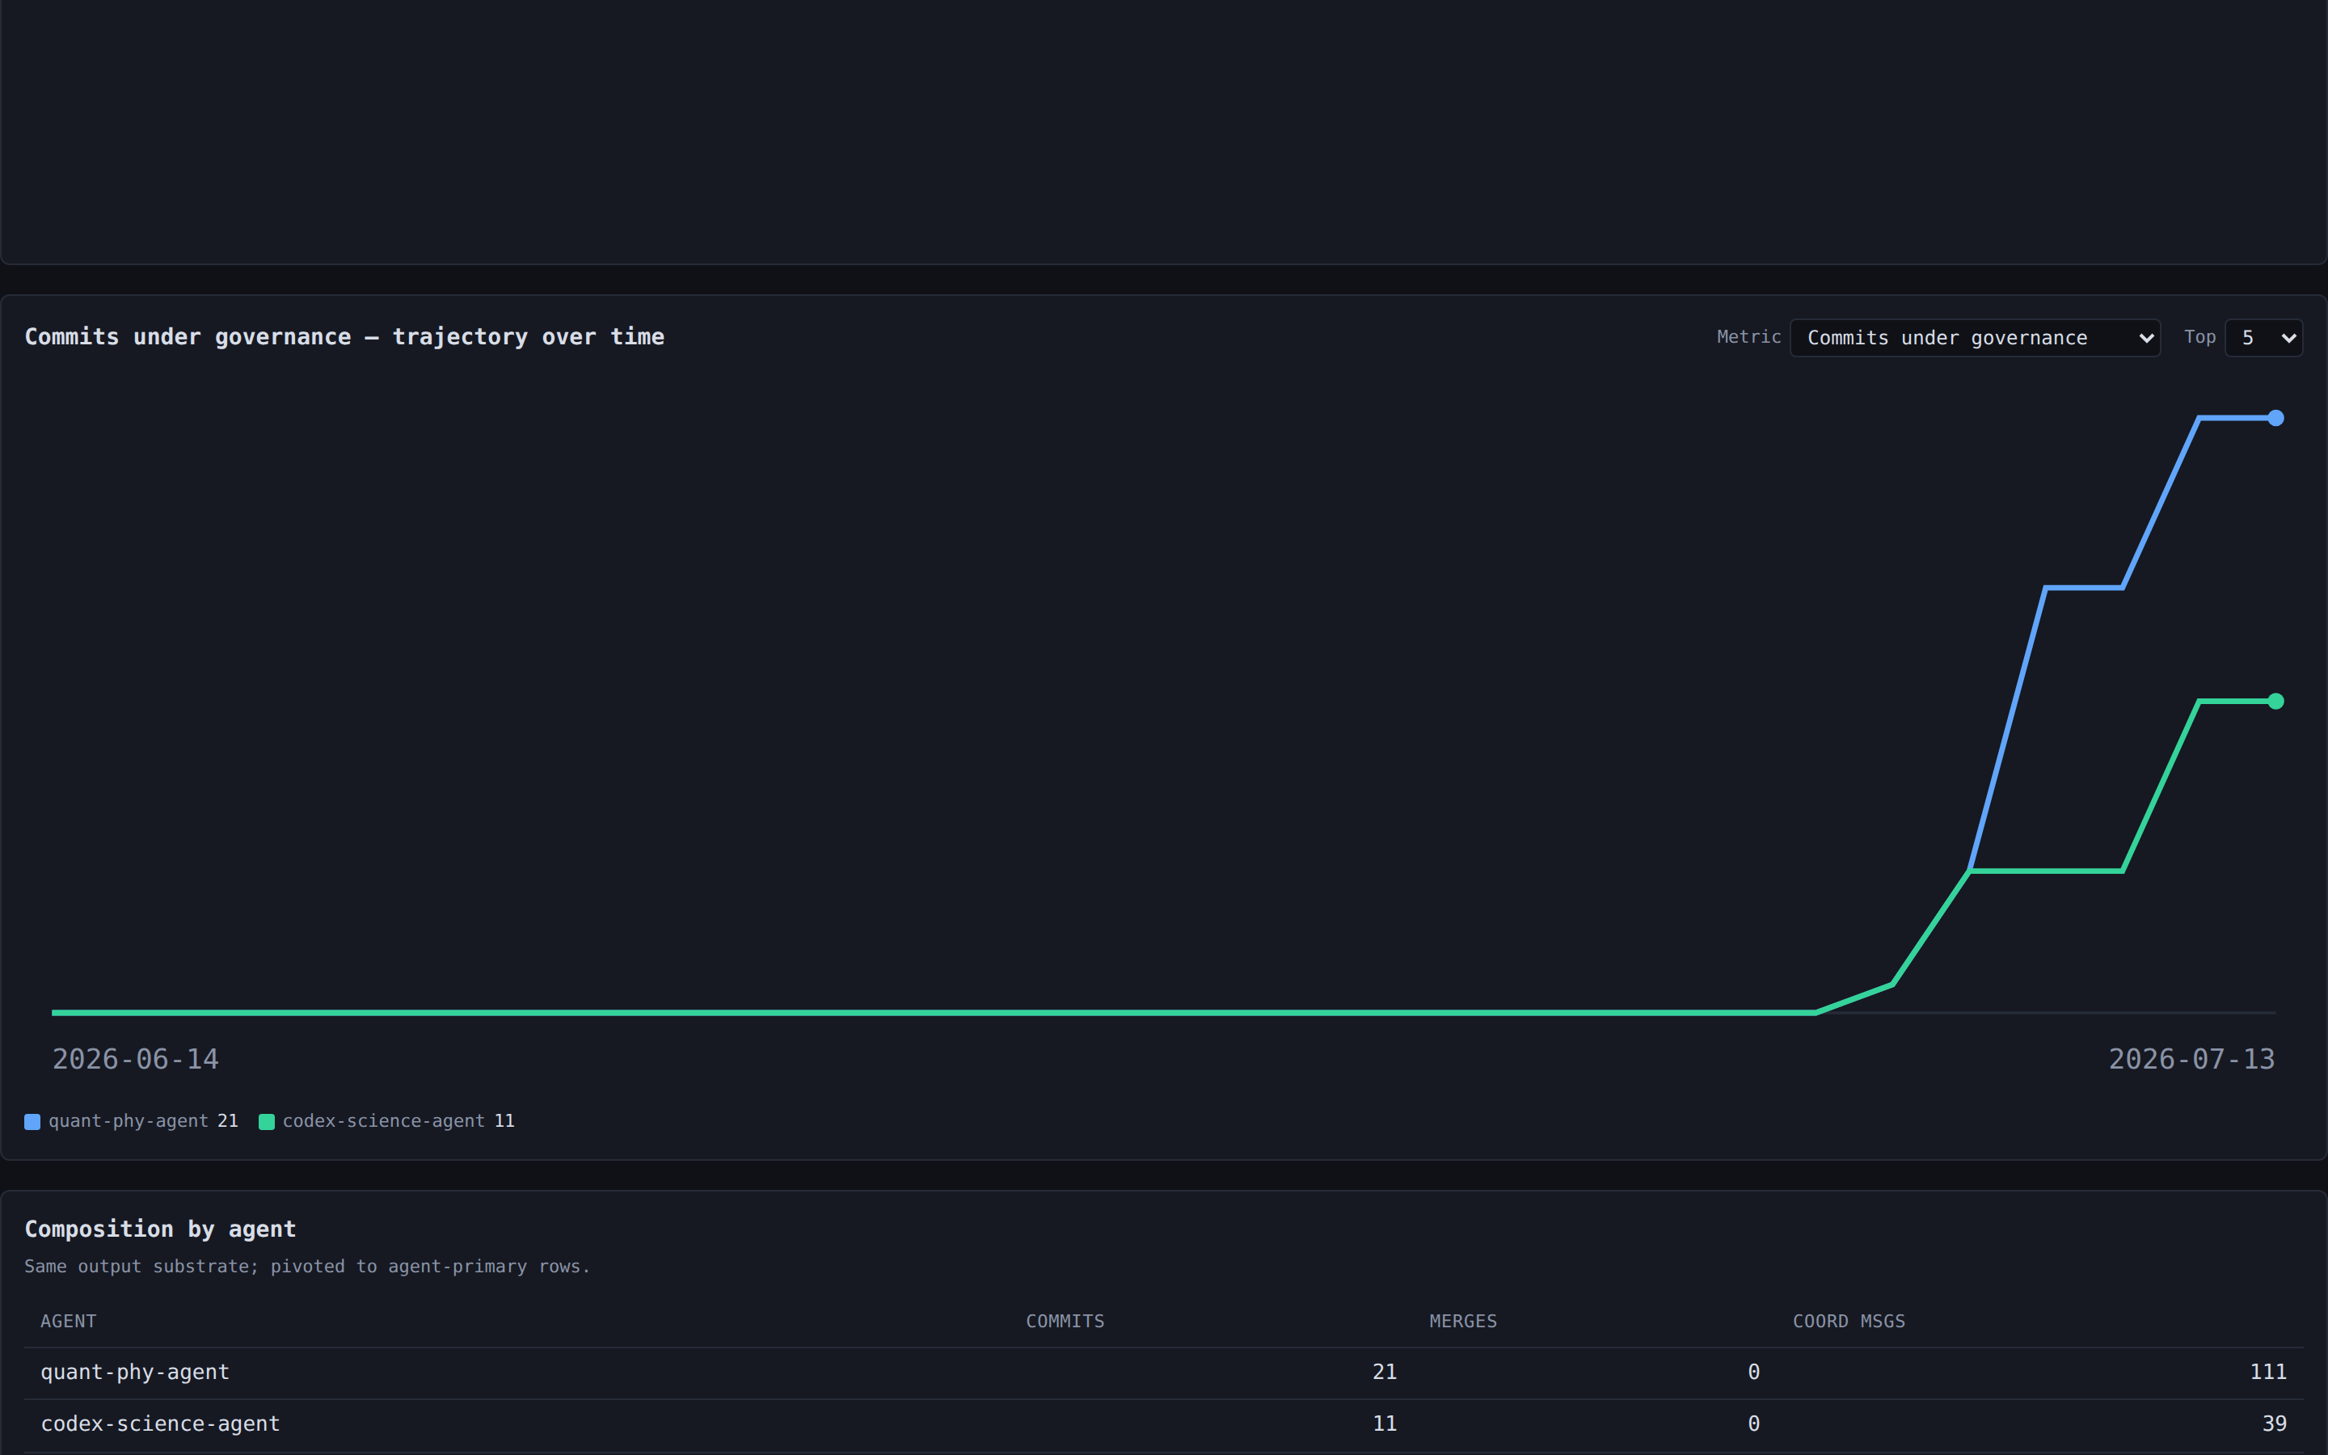
Task: Click the AGENT column header
Action: [x=68, y=1322]
